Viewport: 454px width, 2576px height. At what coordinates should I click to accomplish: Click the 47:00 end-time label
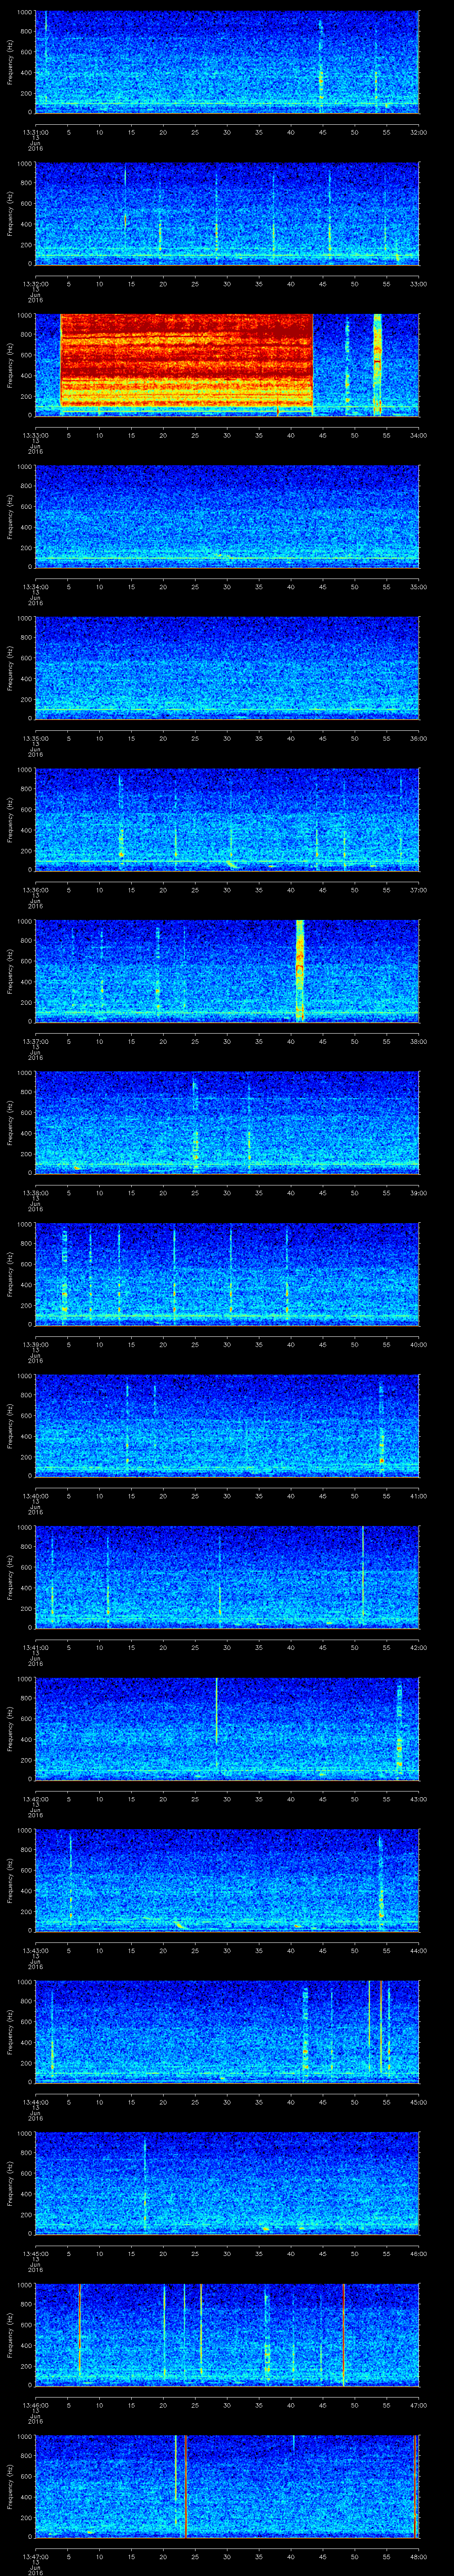click(418, 2405)
